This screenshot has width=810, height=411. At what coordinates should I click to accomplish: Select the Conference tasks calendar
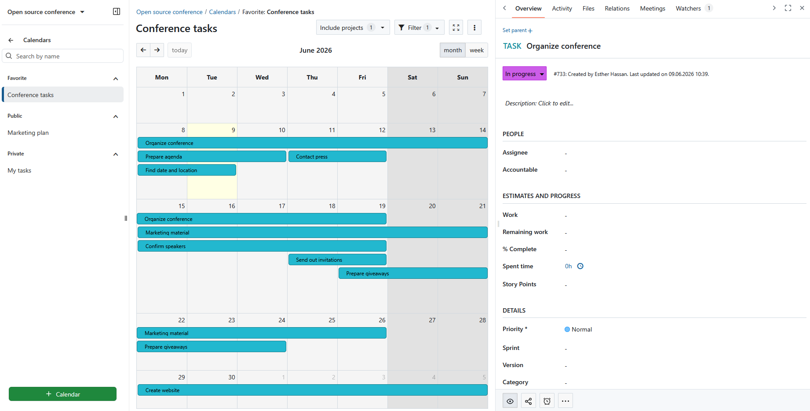(x=63, y=95)
